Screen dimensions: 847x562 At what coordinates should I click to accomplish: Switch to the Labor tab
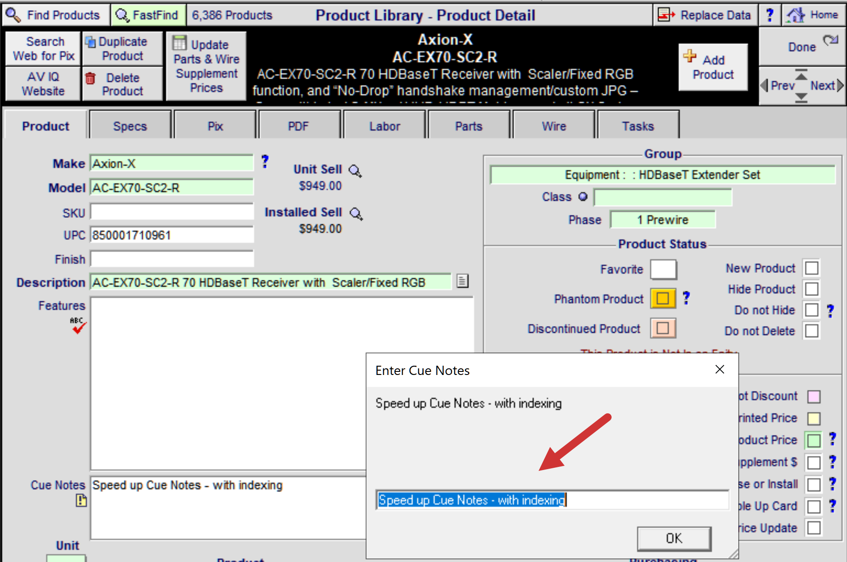385,126
